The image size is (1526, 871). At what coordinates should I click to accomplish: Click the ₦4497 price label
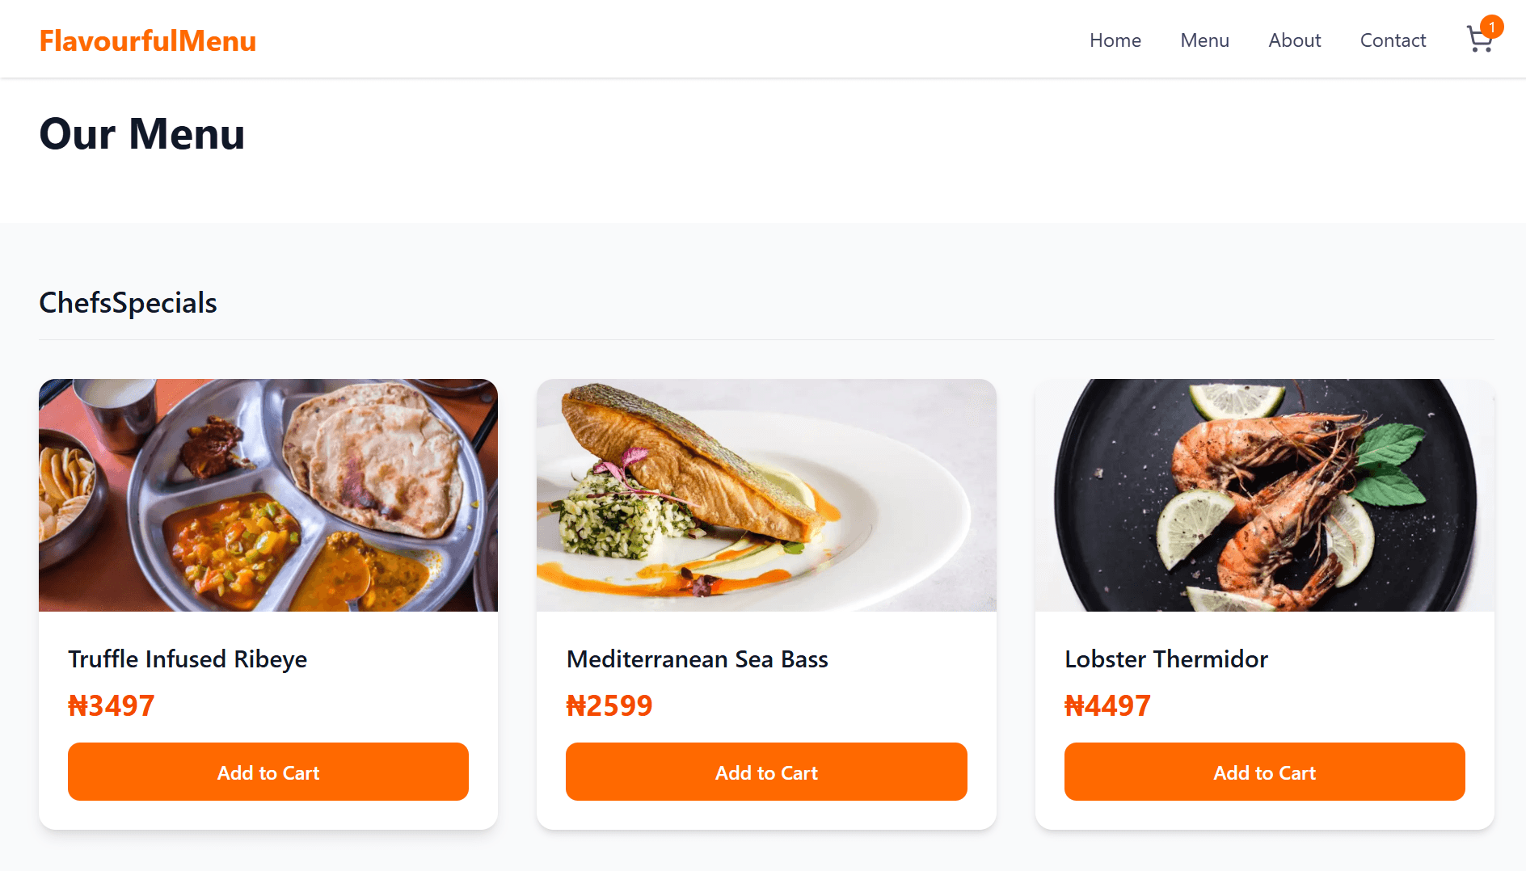pos(1107,705)
